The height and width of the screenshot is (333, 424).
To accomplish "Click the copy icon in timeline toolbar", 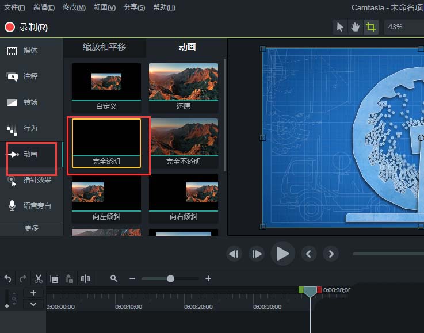I will pyautogui.click(x=54, y=279).
